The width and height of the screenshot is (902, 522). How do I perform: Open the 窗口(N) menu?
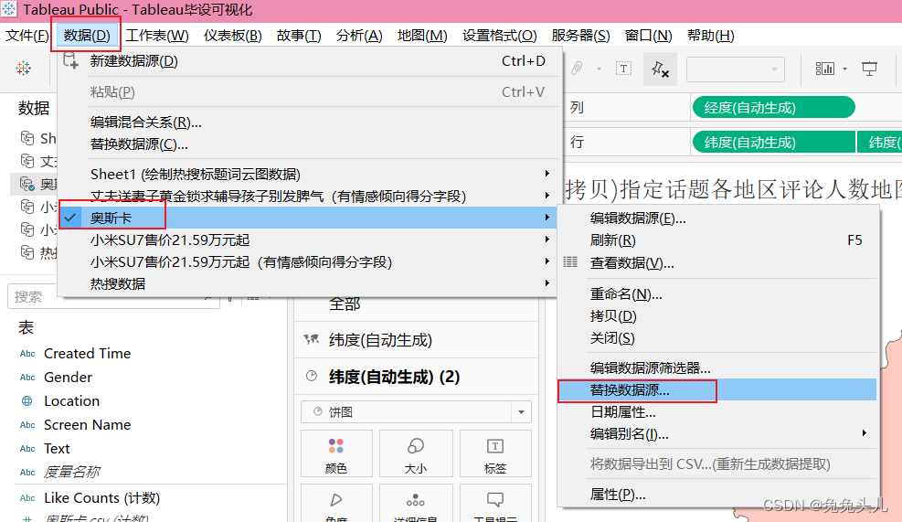click(x=648, y=36)
